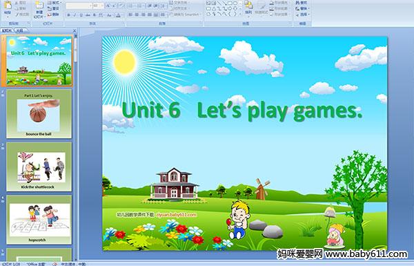Image resolution: width=414 pixels, height=266 pixels.
Task: Click the Find binoculars icon
Action: pos(298,2)
